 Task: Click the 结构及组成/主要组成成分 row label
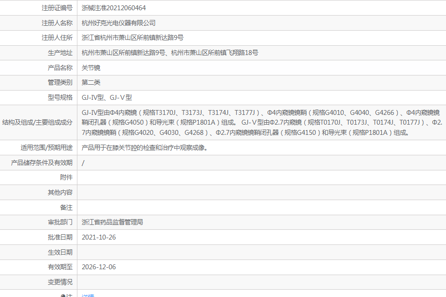37,123
